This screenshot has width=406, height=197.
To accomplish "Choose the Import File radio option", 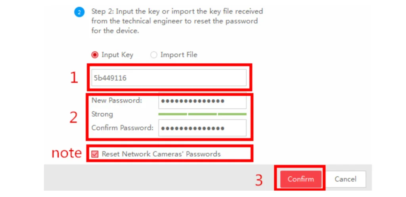I will [x=154, y=55].
